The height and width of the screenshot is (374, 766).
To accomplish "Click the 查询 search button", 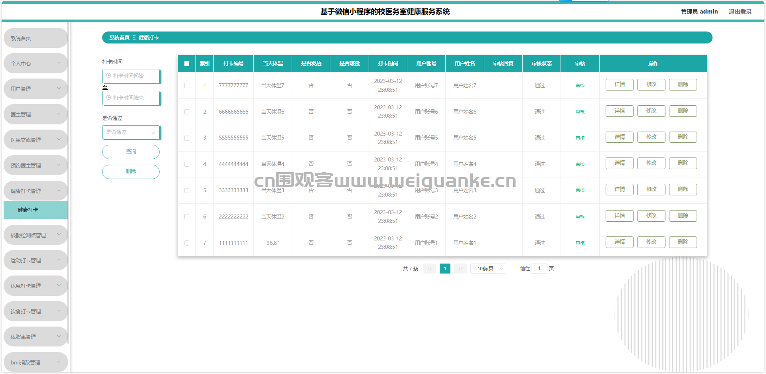I will pos(131,152).
